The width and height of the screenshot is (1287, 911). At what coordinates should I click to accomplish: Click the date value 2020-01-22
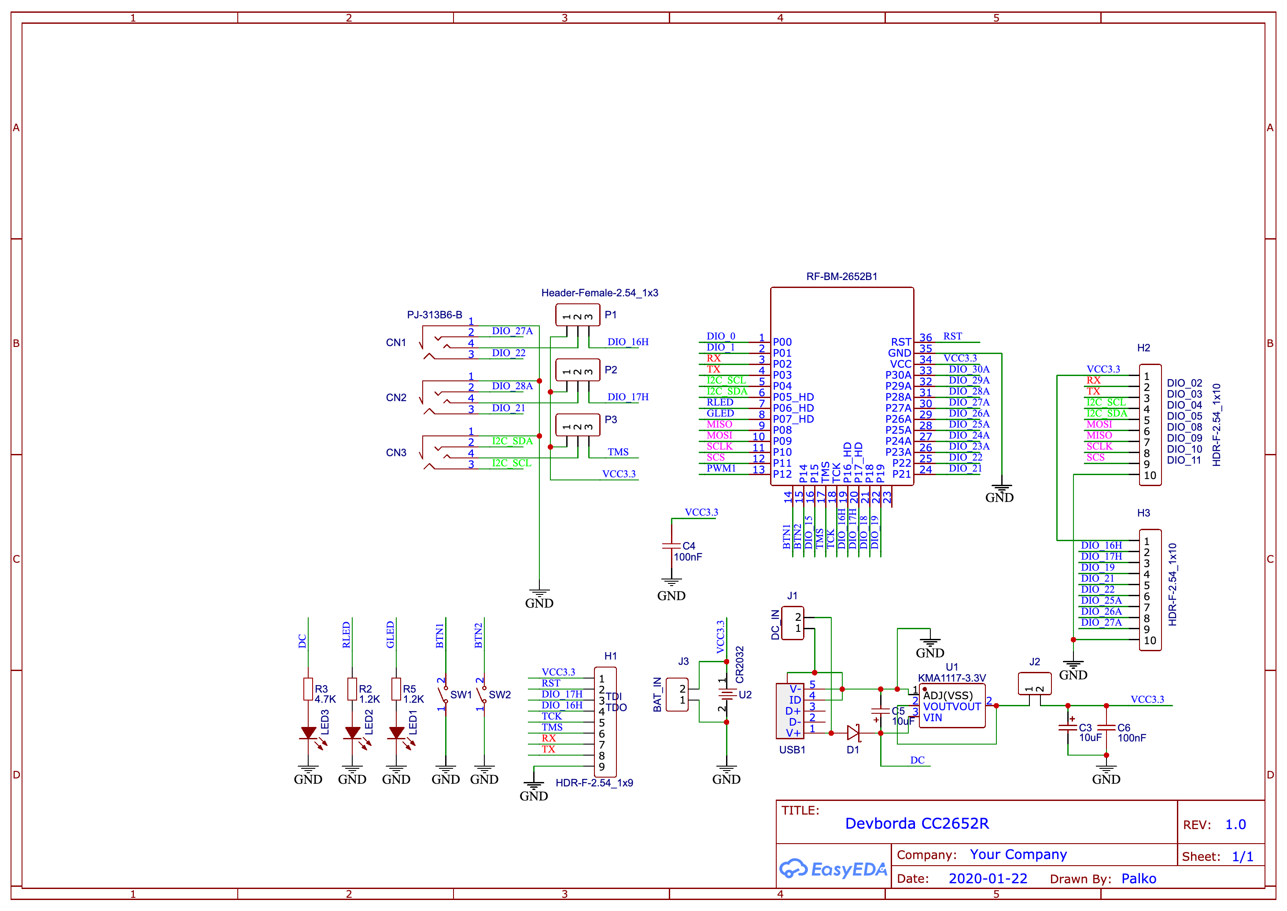pyautogui.click(x=988, y=878)
